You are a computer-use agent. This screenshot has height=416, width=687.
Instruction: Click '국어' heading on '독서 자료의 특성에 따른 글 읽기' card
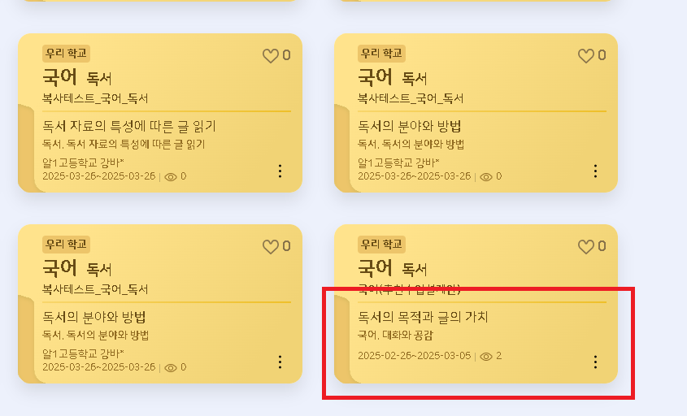[x=59, y=77]
